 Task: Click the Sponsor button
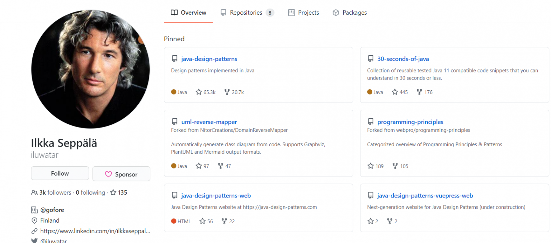pos(121,174)
